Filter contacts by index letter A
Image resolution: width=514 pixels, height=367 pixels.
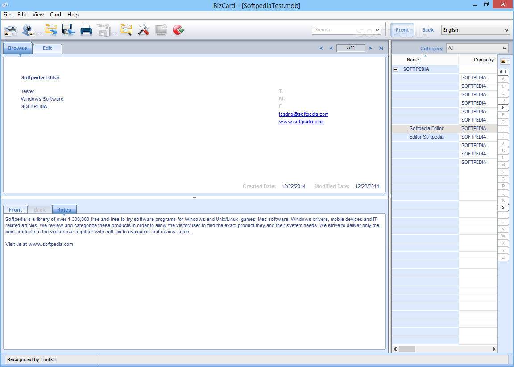pos(503,79)
